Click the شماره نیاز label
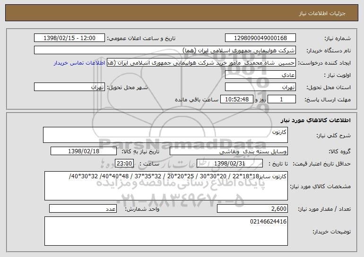 [x=338, y=39]
